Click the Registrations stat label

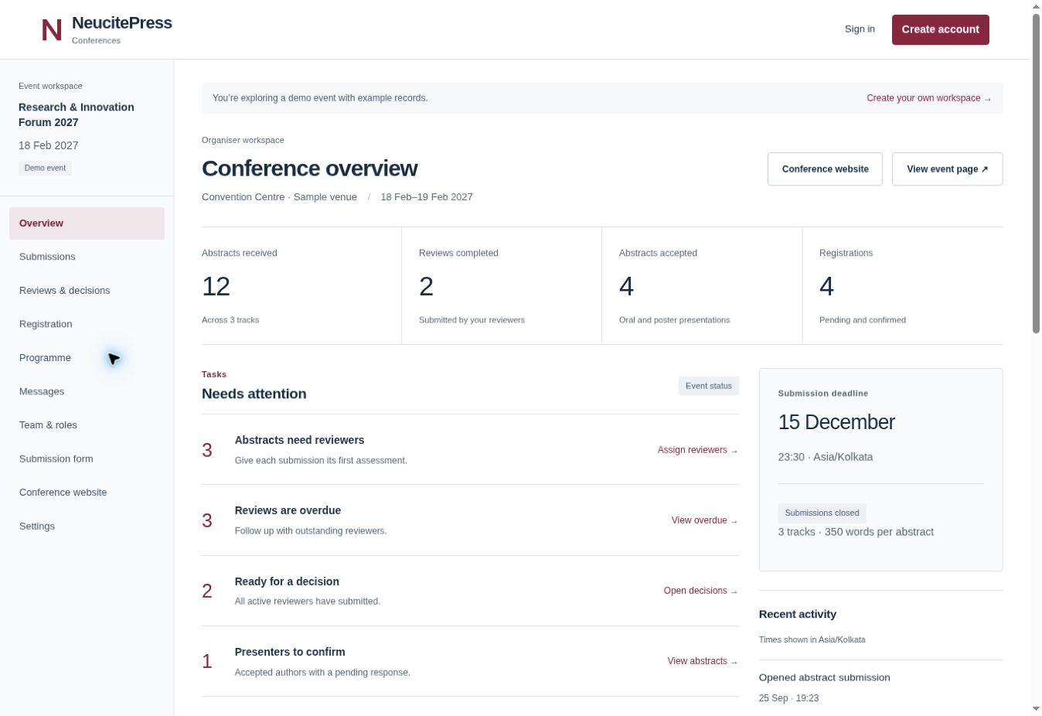[846, 253]
